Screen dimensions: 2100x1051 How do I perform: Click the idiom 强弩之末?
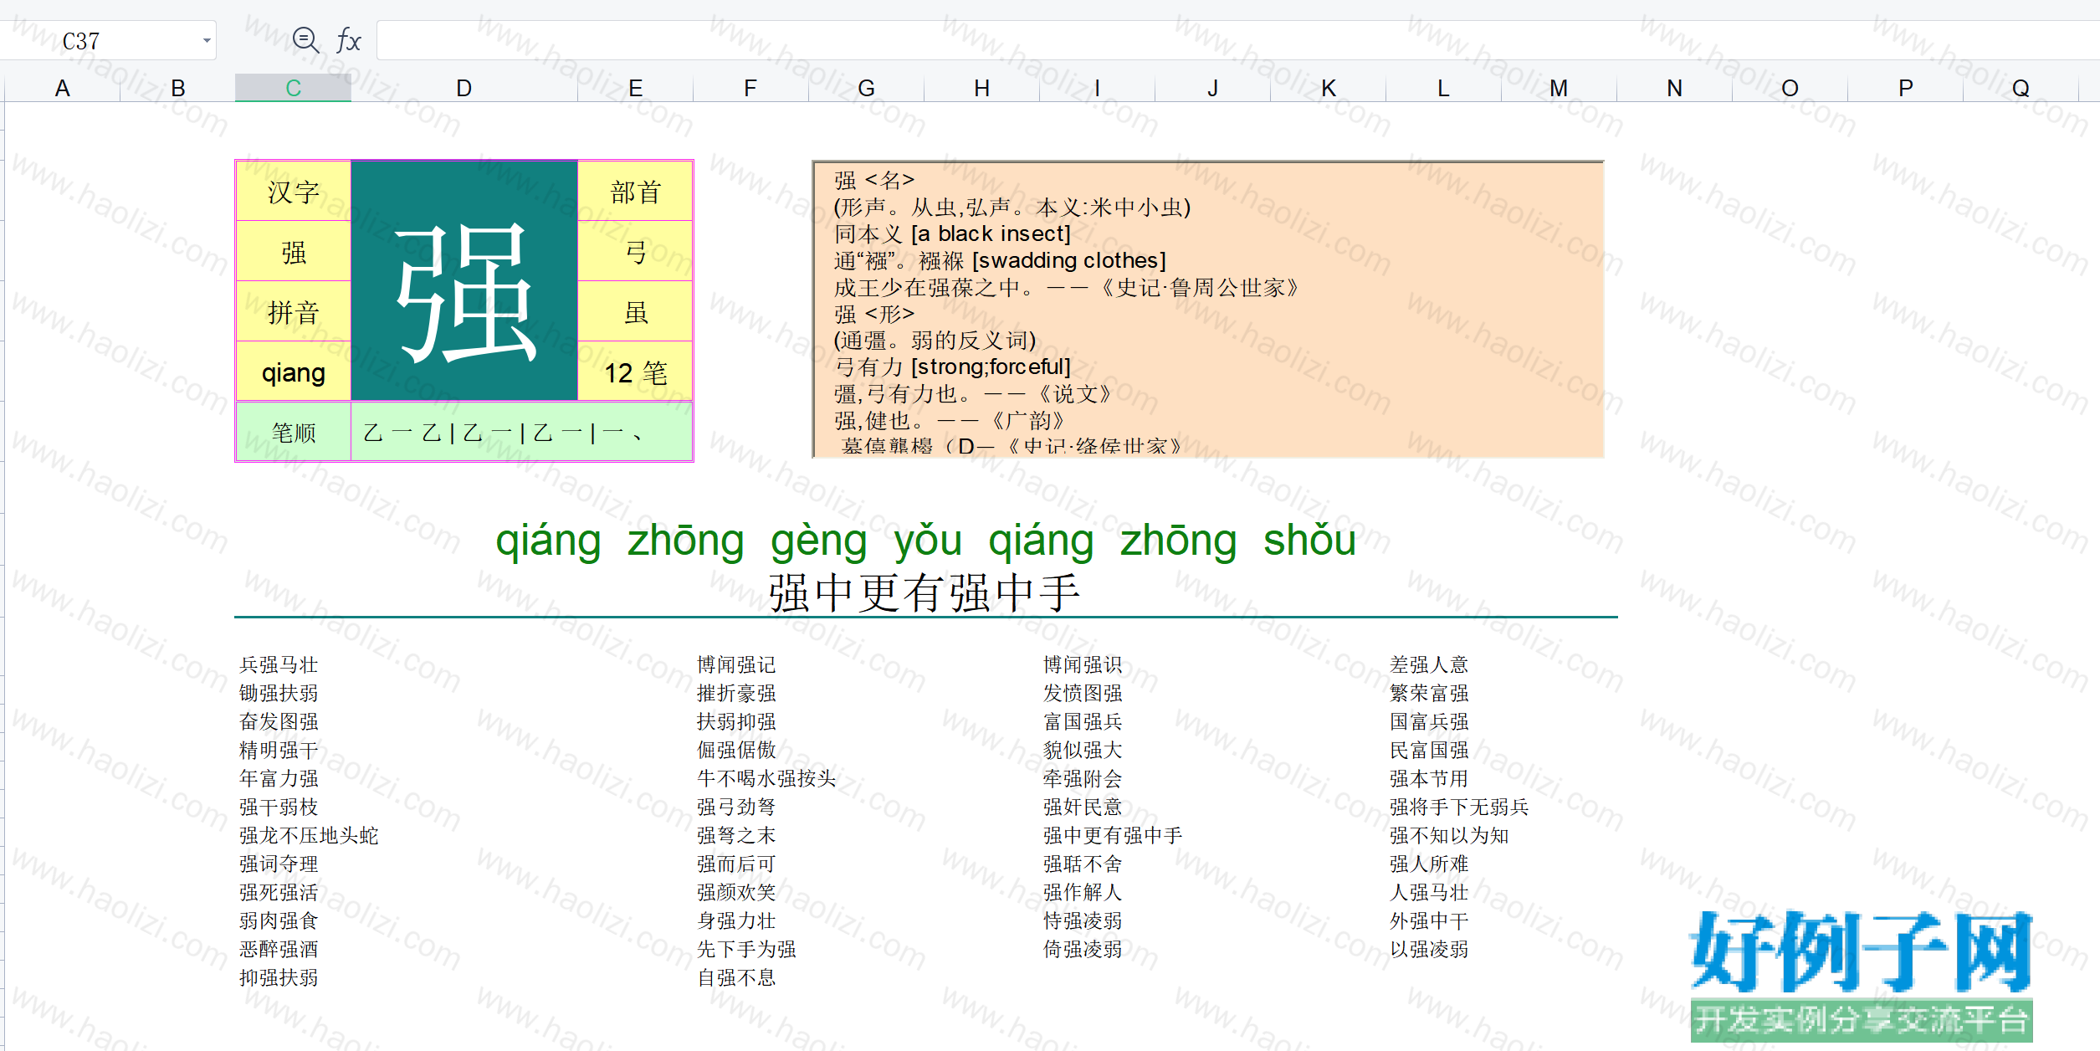[736, 835]
